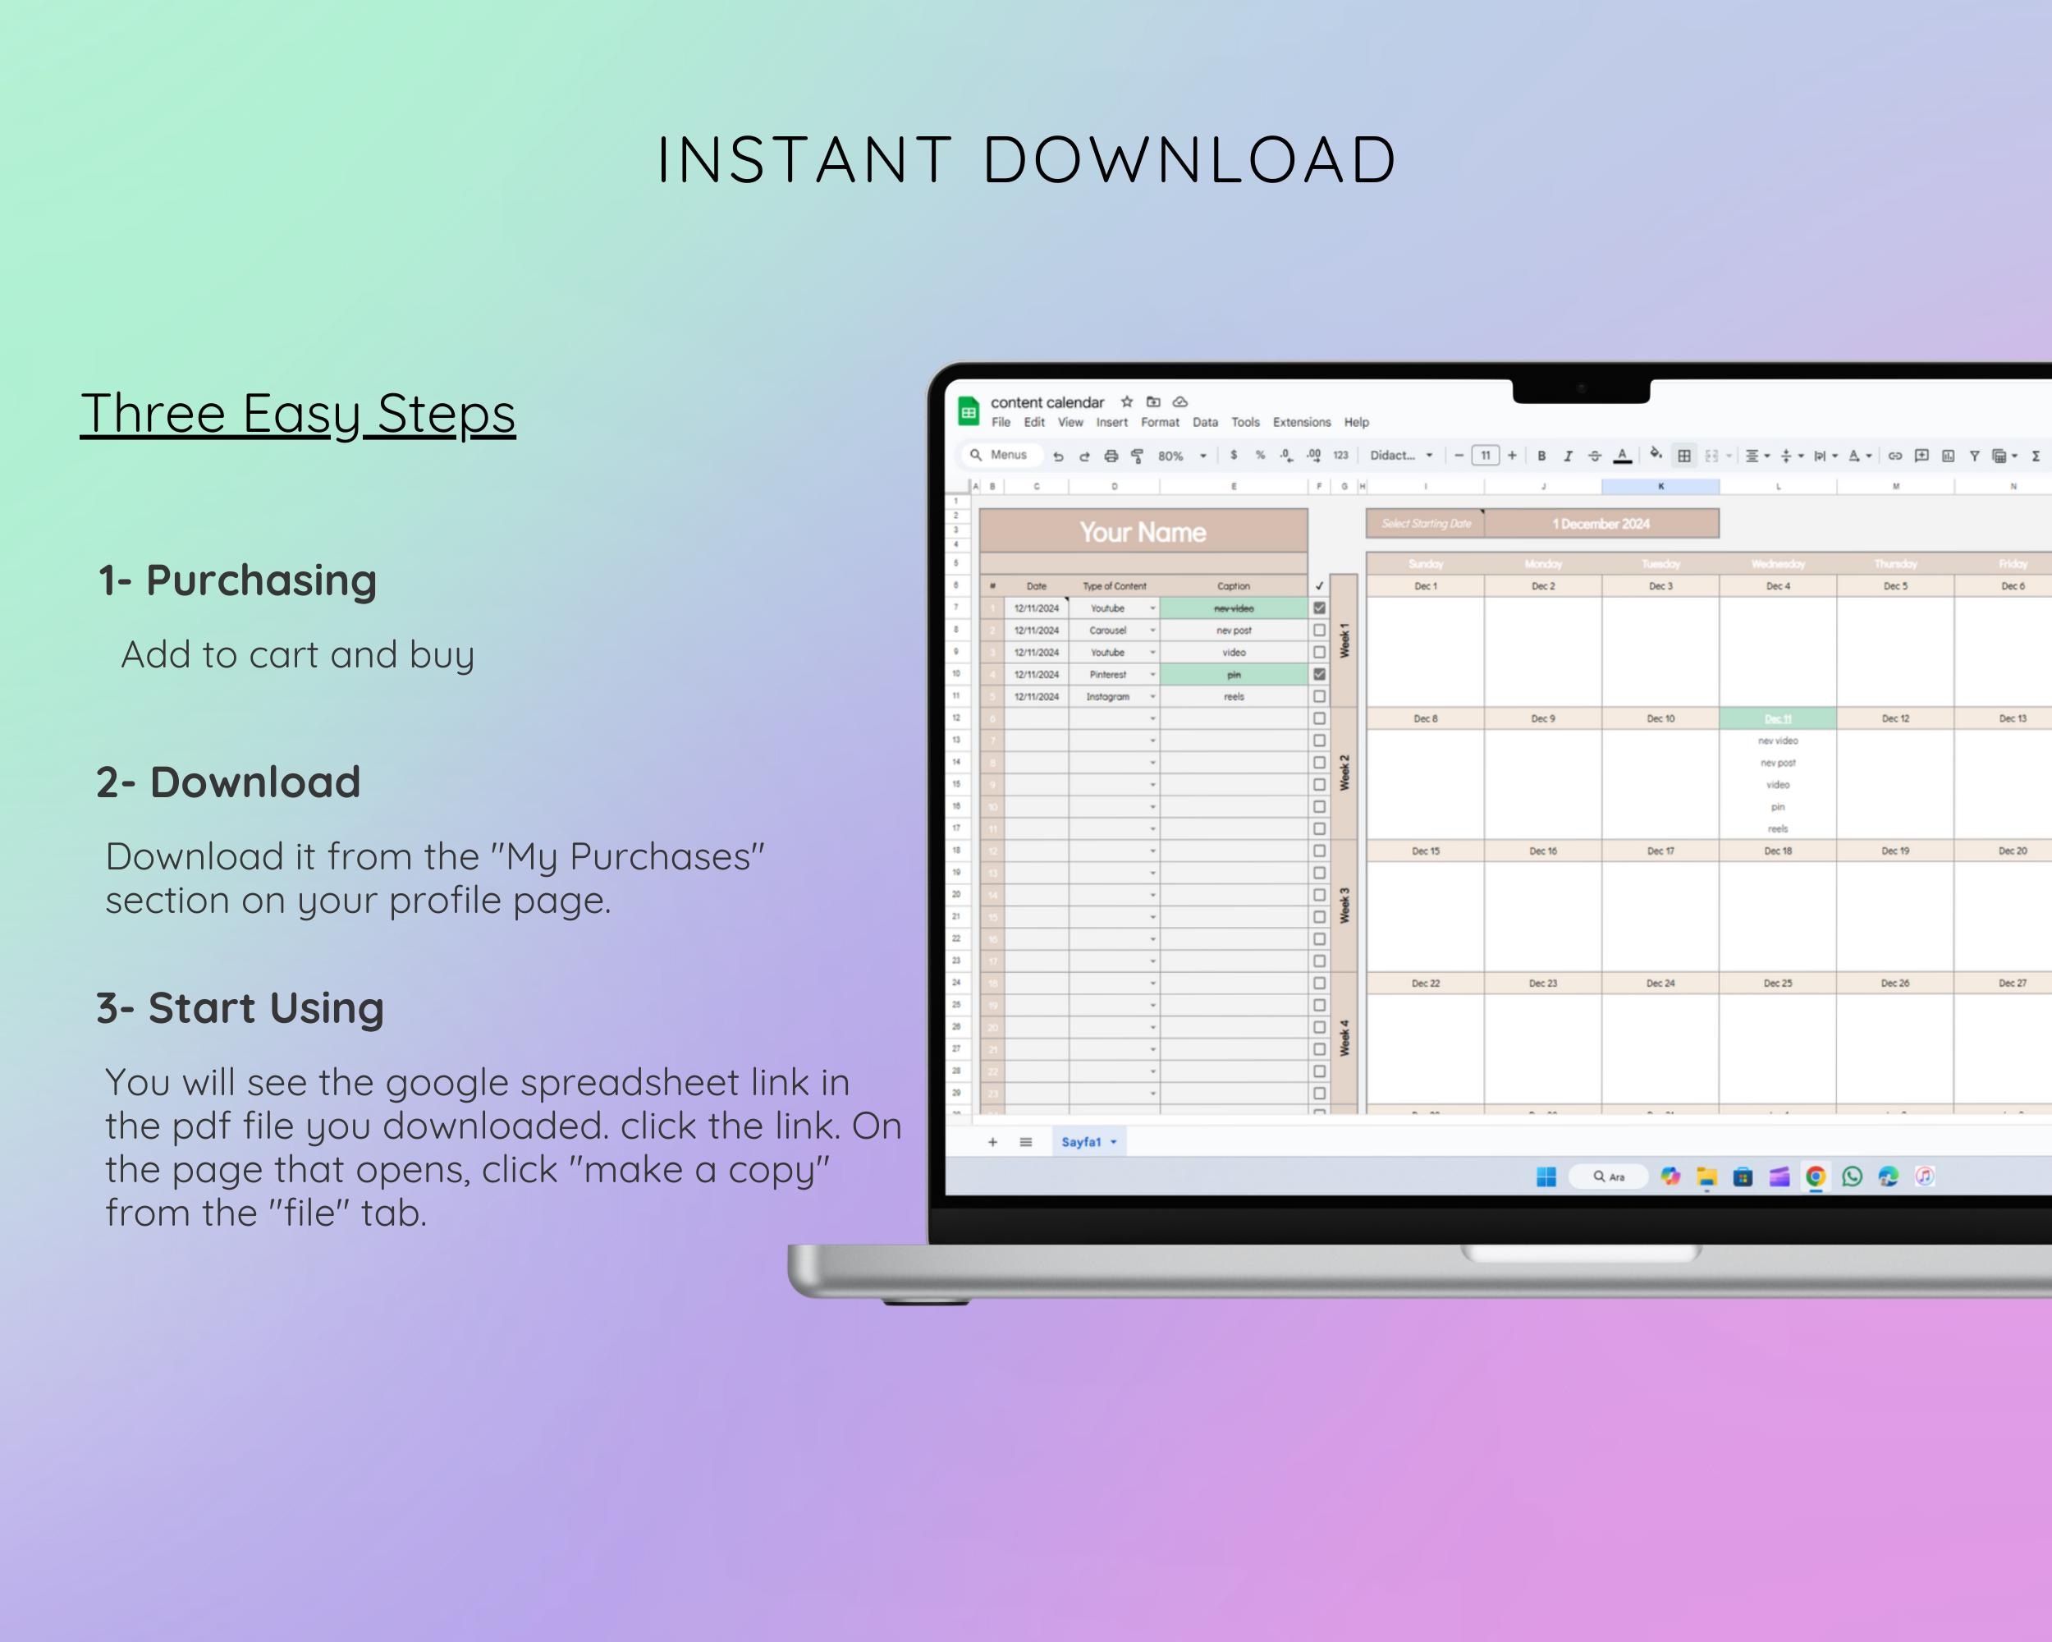Undo the last action
This screenshot has width=2052, height=1642.
[x=1060, y=456]
